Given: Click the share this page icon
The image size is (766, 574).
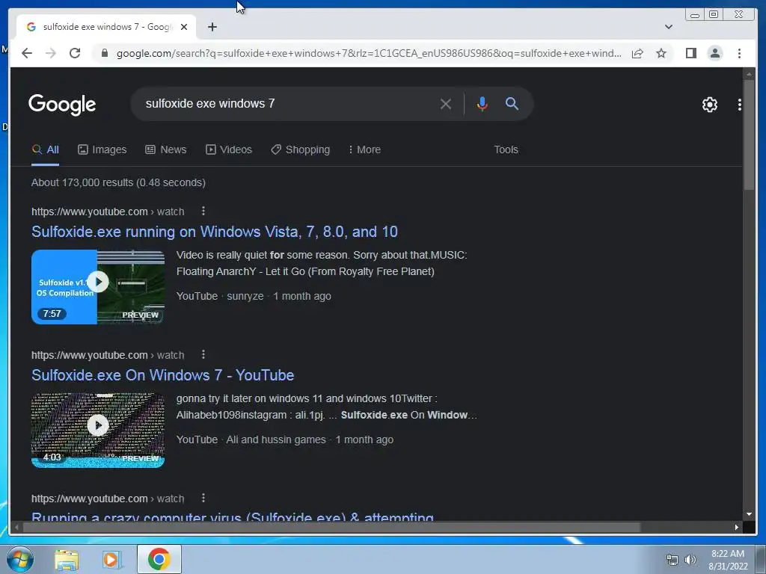Looking at the screenshot, I should pyautogui.click(x=637, y=53).
